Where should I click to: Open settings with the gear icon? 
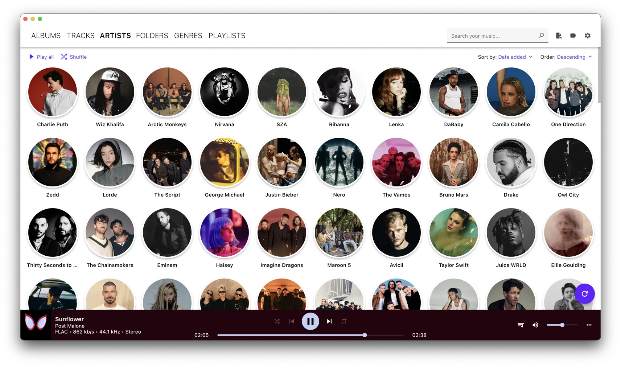click(587, 36)
